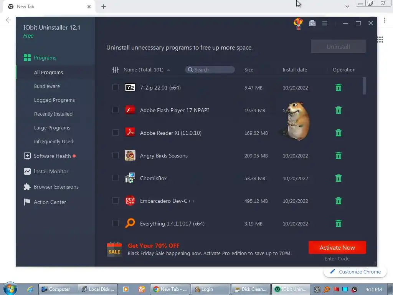The image size is (393, 295).
Task: Open Internet Explorer from taskbar
Action: point(30,289)
